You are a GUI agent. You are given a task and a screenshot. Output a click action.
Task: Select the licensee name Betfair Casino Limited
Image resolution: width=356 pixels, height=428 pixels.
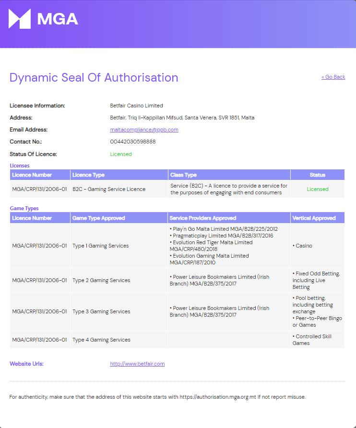point(137,106)
